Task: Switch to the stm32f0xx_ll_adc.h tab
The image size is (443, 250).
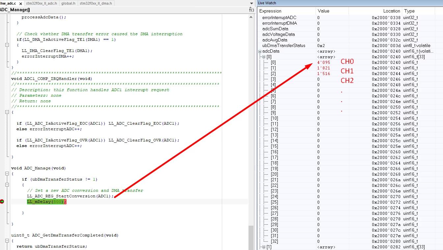Action: click(x=41, y=3)
